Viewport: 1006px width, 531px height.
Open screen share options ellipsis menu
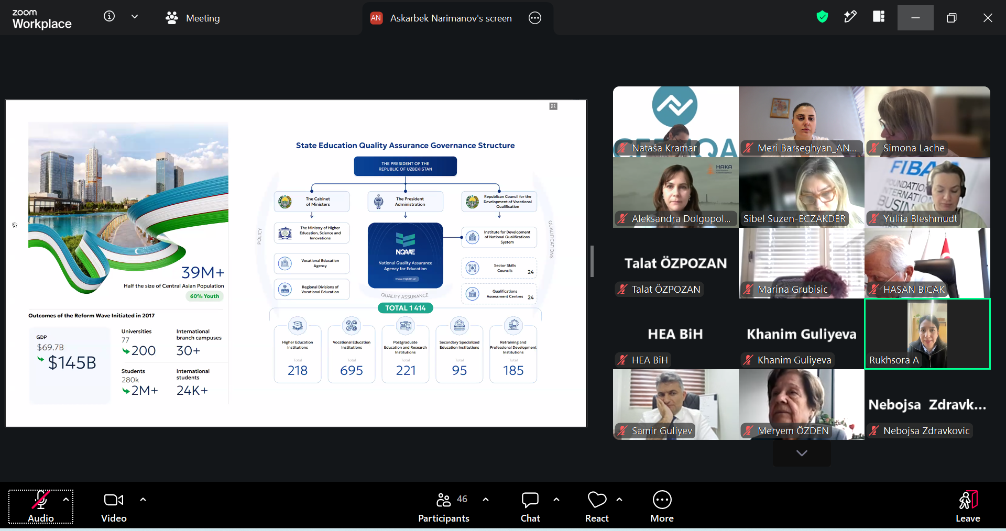pos(535,18)
